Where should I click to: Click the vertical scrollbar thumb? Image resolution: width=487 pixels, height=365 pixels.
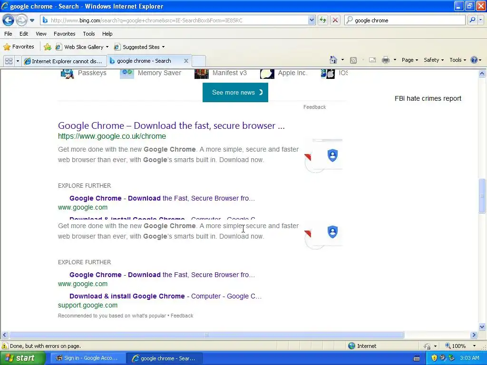point(482,196)
